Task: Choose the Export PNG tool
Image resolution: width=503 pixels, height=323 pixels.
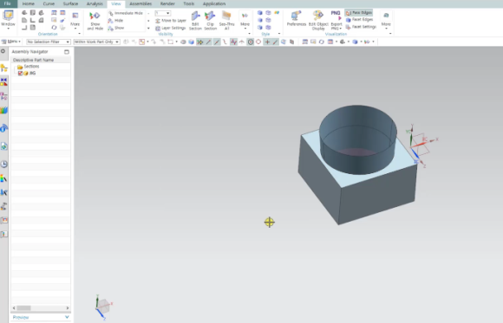Action: [336, 21]
